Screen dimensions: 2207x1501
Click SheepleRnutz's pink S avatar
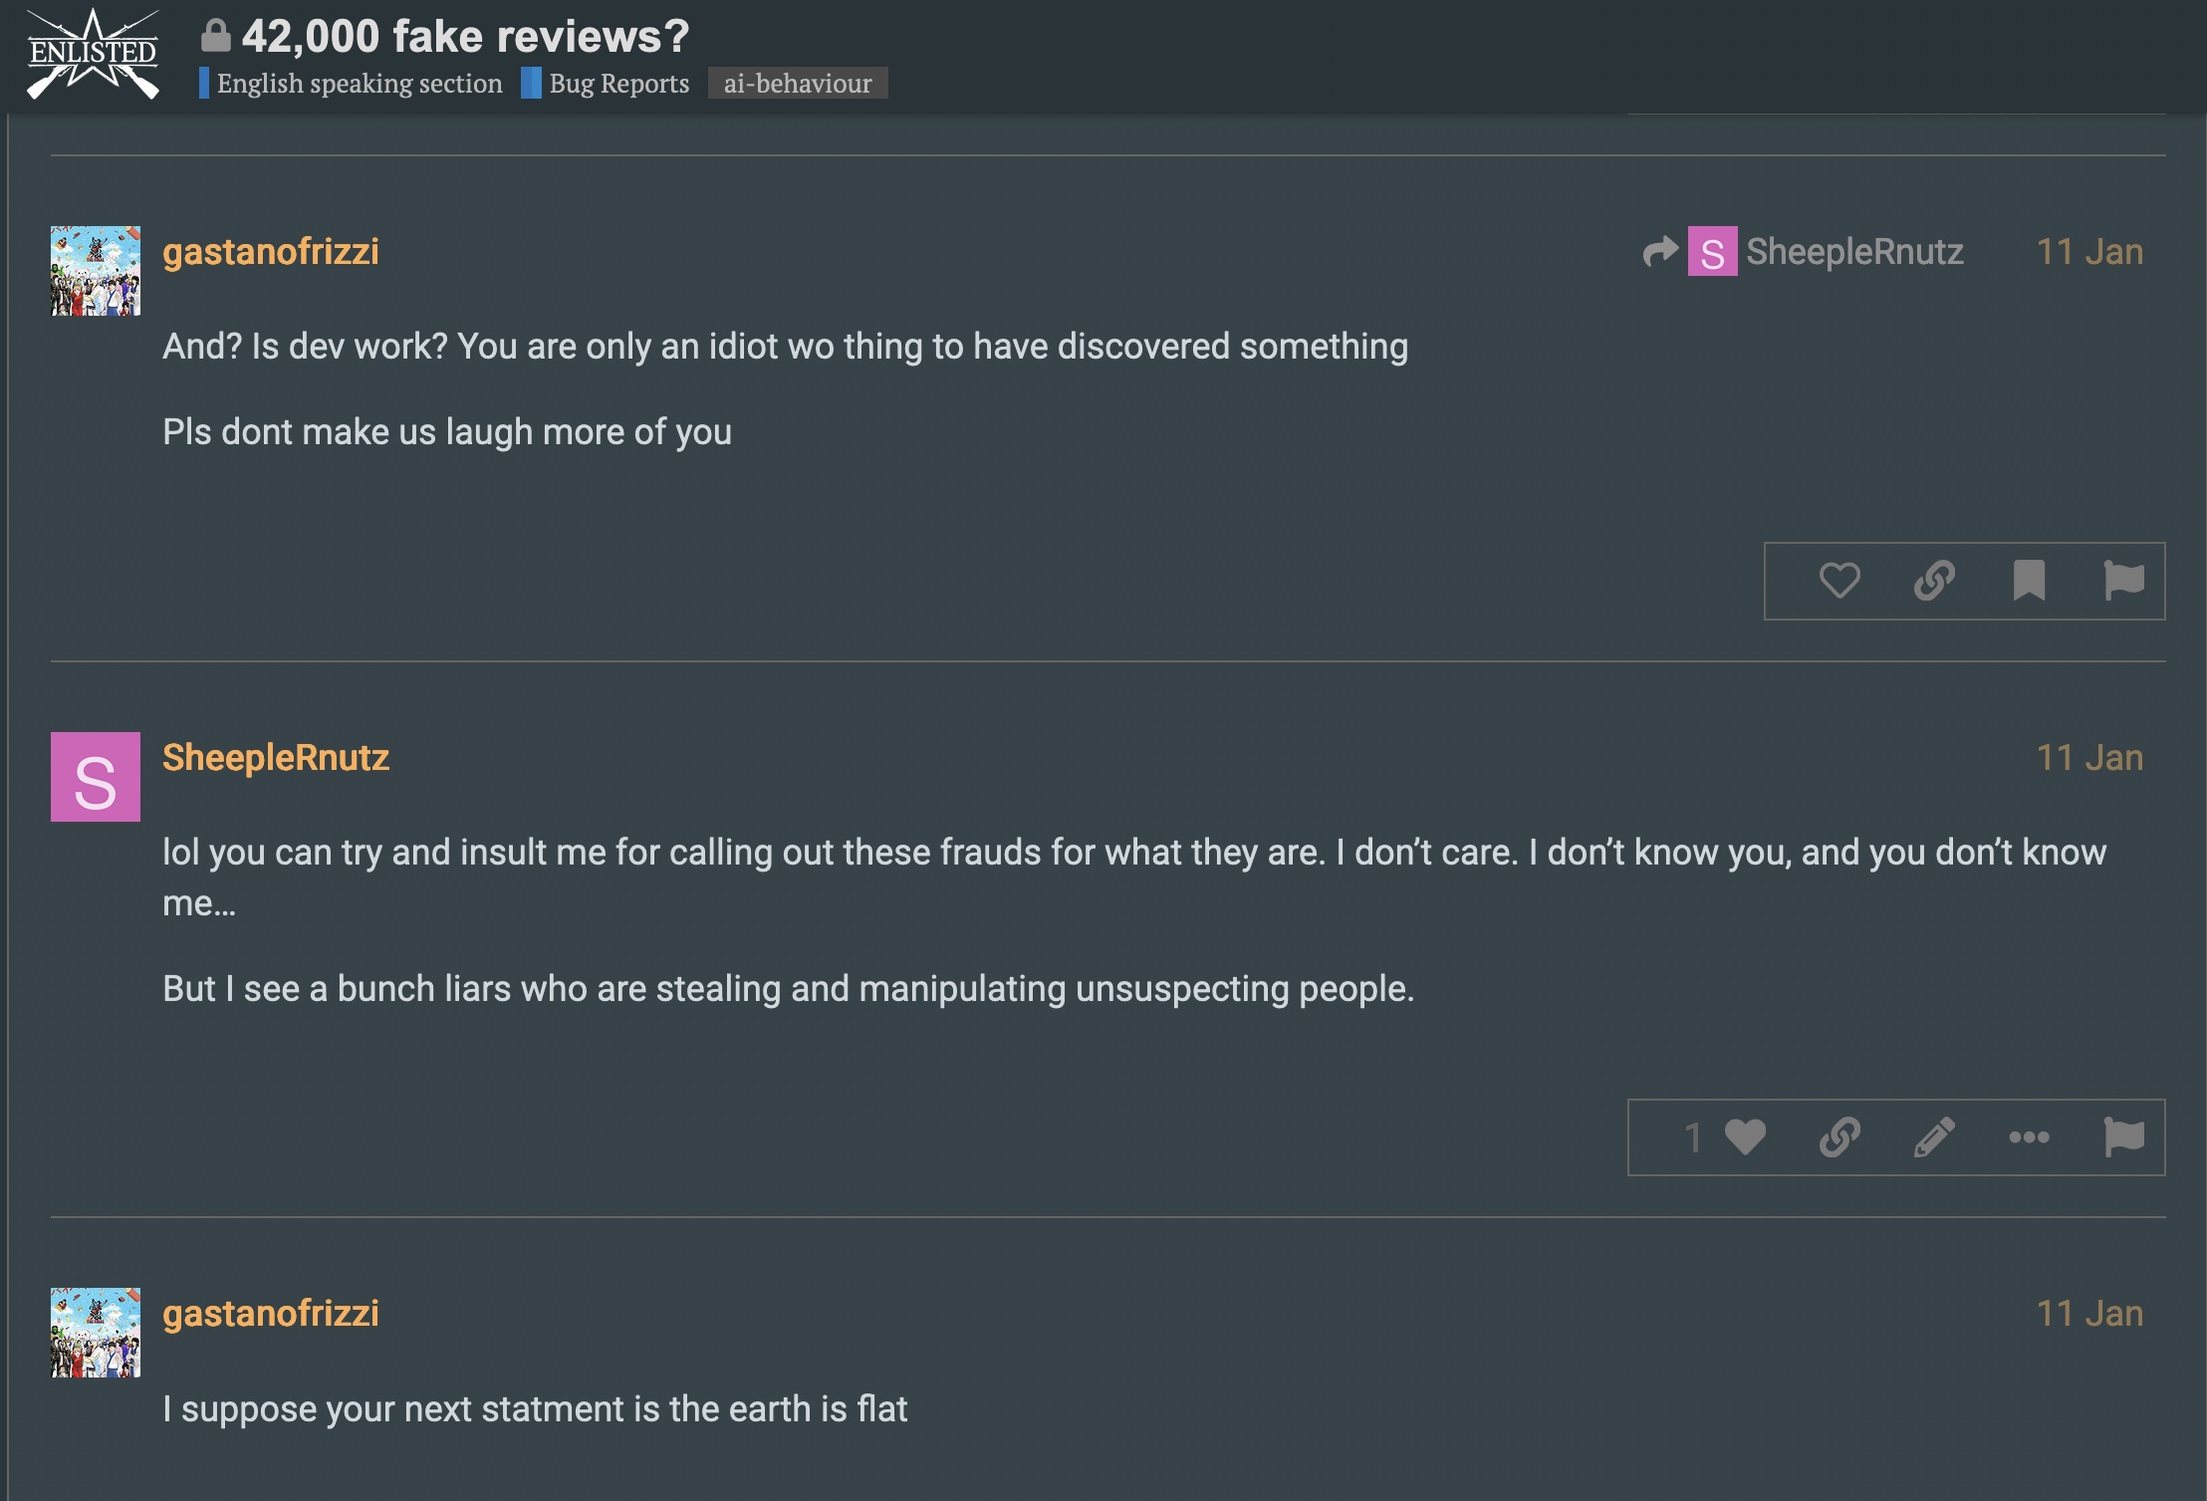pos(96,777)
